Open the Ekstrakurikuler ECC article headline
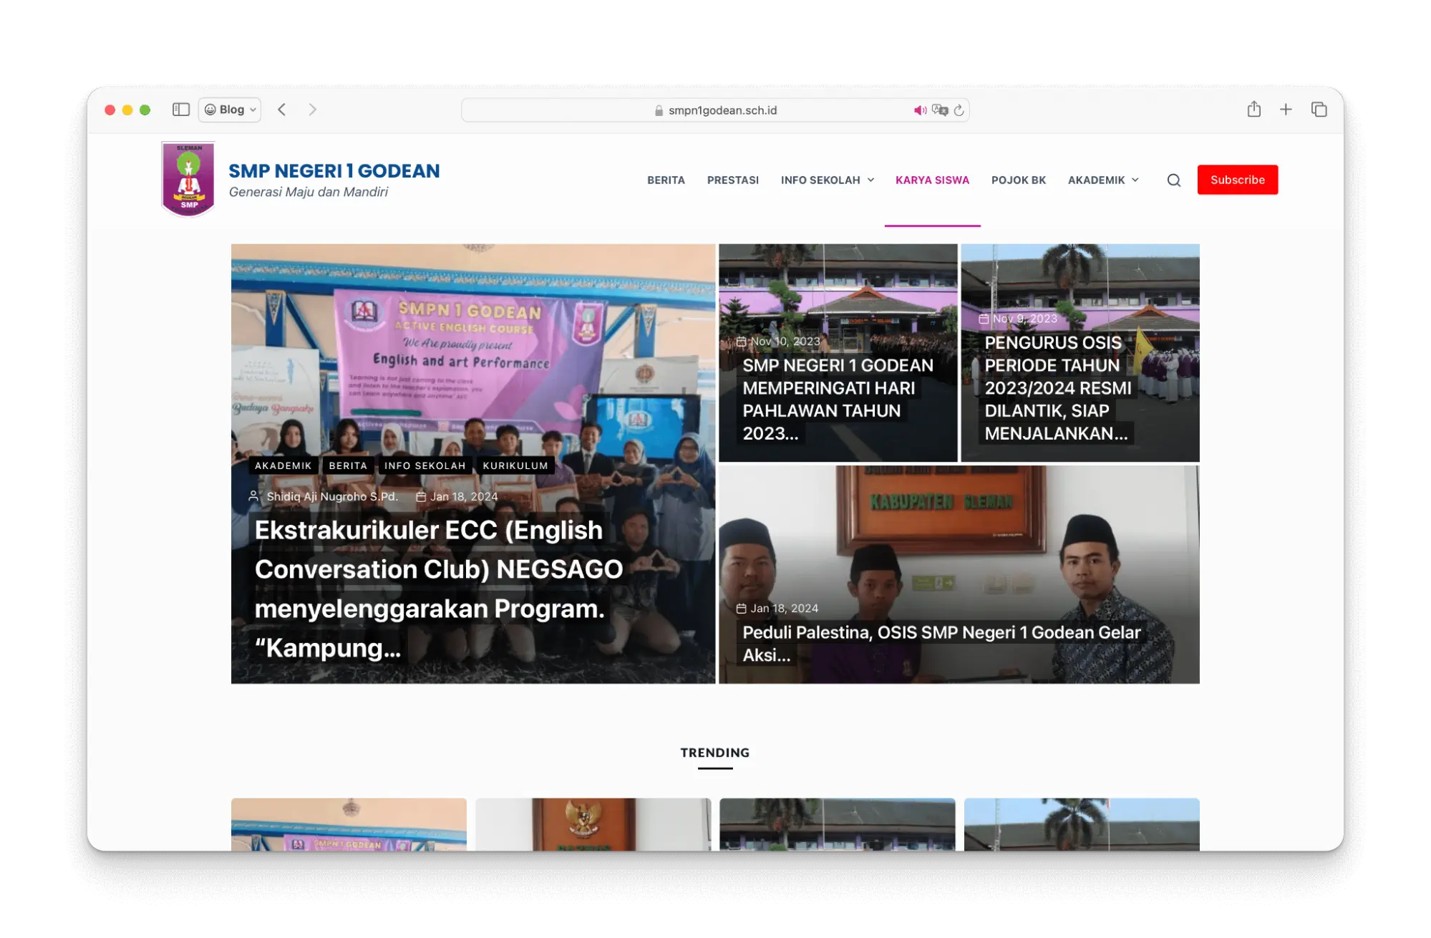This screenshot has height=938, width=1431. 438,589
